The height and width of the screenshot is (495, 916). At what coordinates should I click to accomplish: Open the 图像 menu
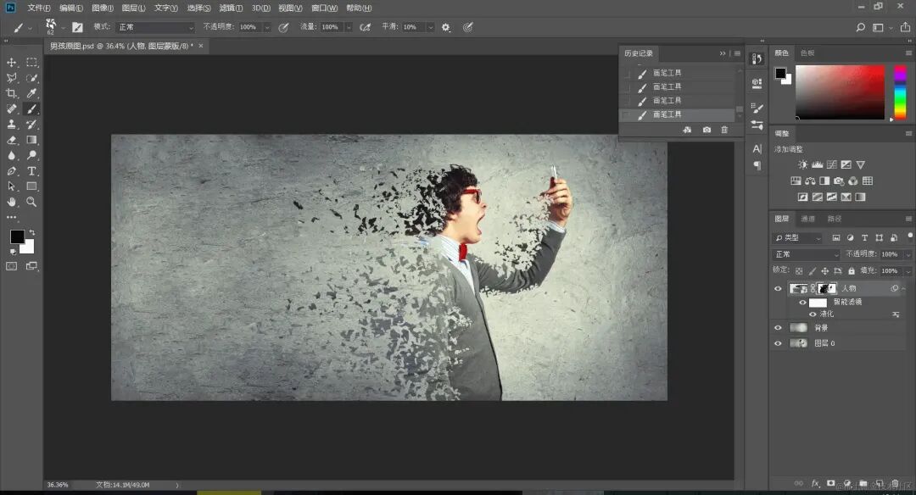103,8
